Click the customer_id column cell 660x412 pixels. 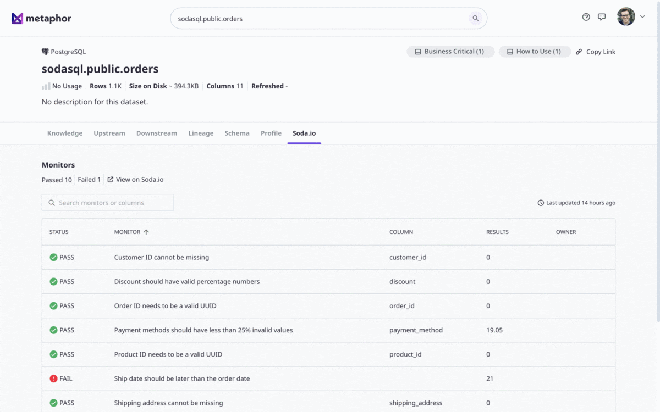pos(408,257)
